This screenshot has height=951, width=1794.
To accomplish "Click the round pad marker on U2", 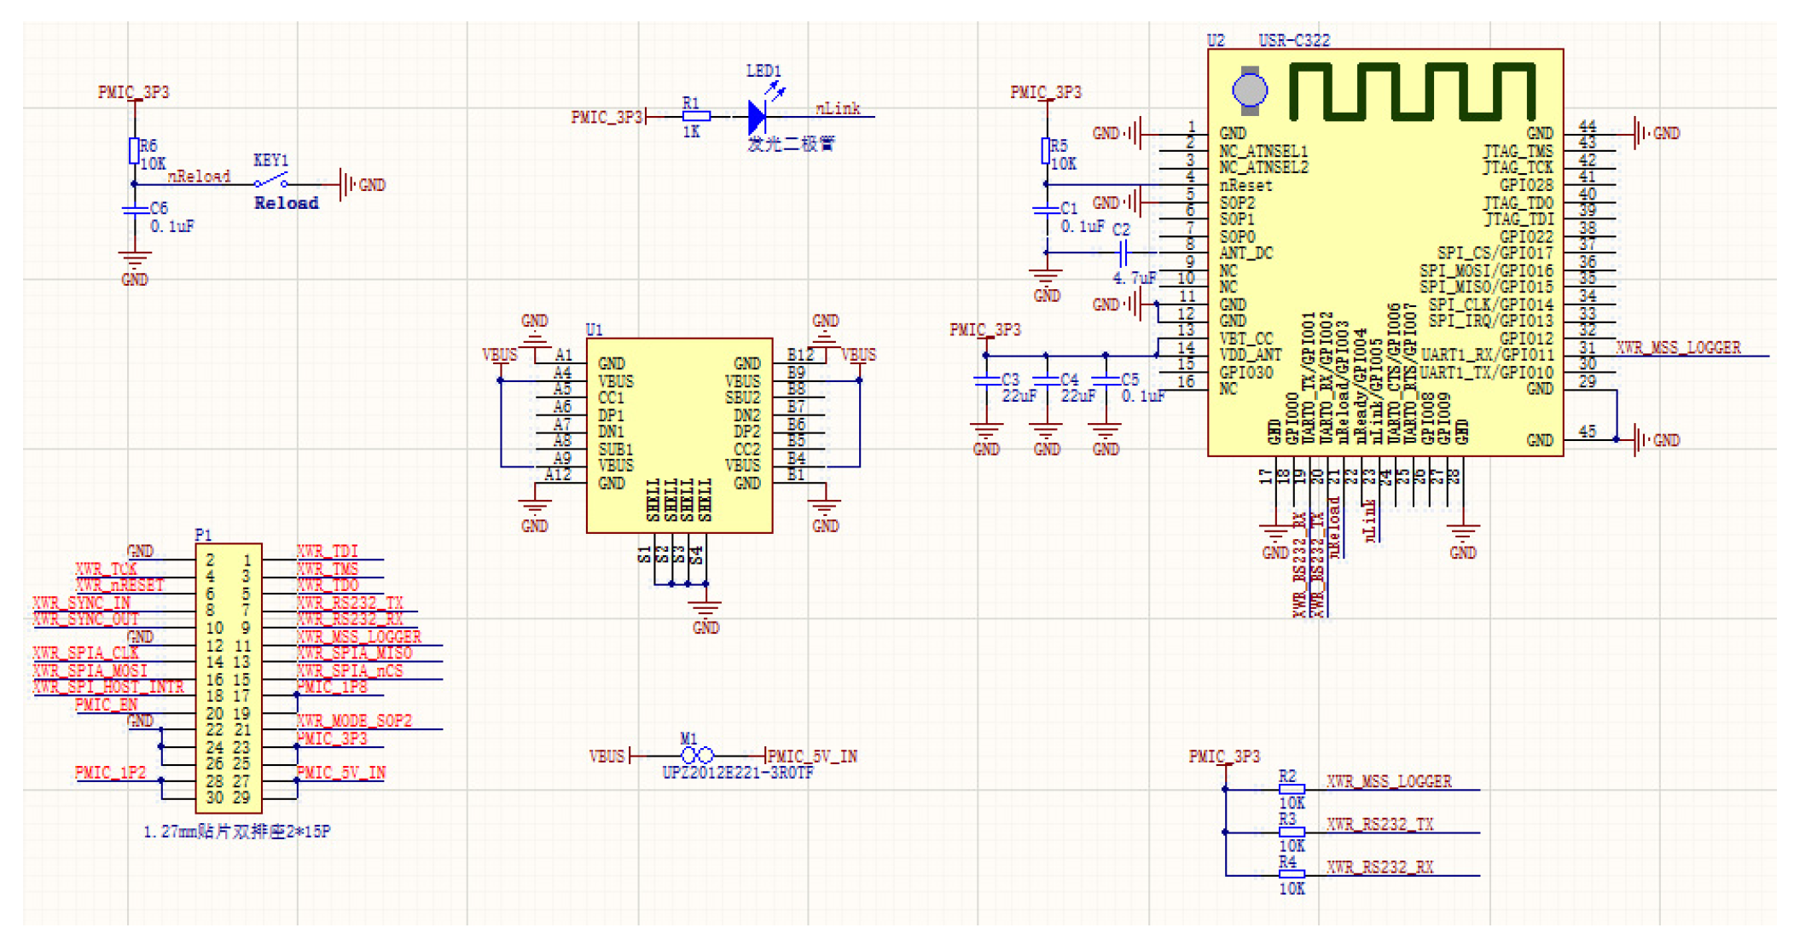I will pos(1250,90).
